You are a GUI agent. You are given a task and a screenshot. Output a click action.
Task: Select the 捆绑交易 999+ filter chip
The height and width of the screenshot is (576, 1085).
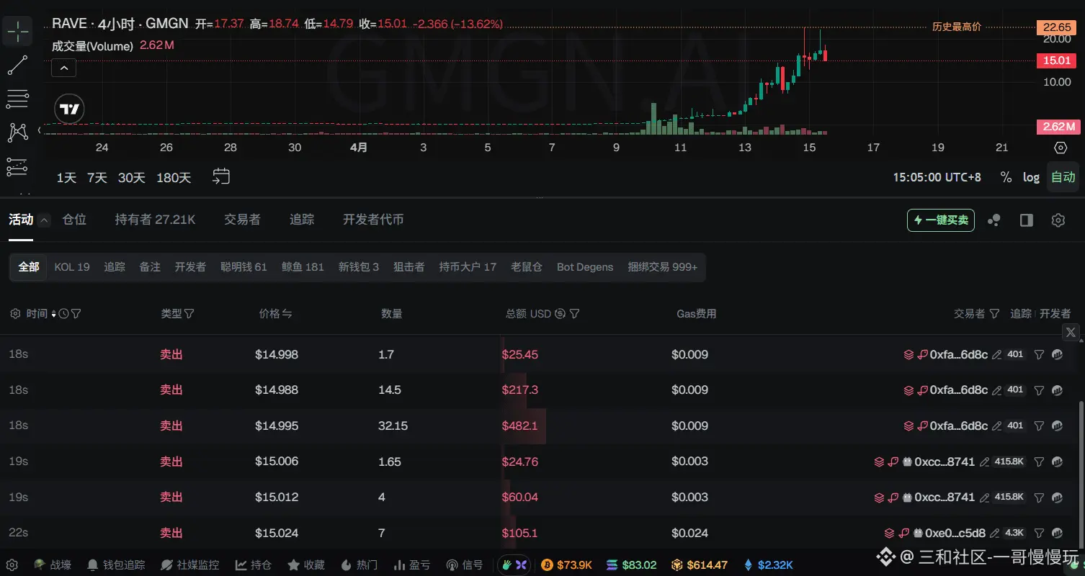point(663,267)
